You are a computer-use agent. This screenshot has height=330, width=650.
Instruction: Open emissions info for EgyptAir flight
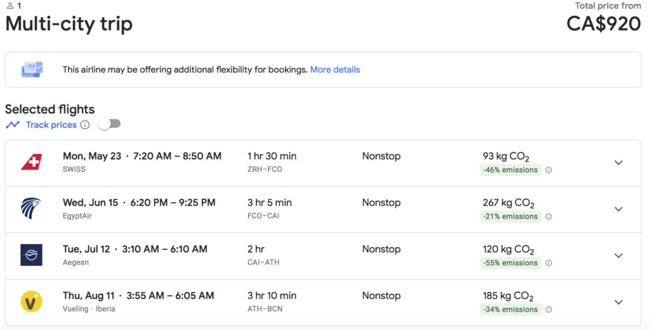pos(548,217)
